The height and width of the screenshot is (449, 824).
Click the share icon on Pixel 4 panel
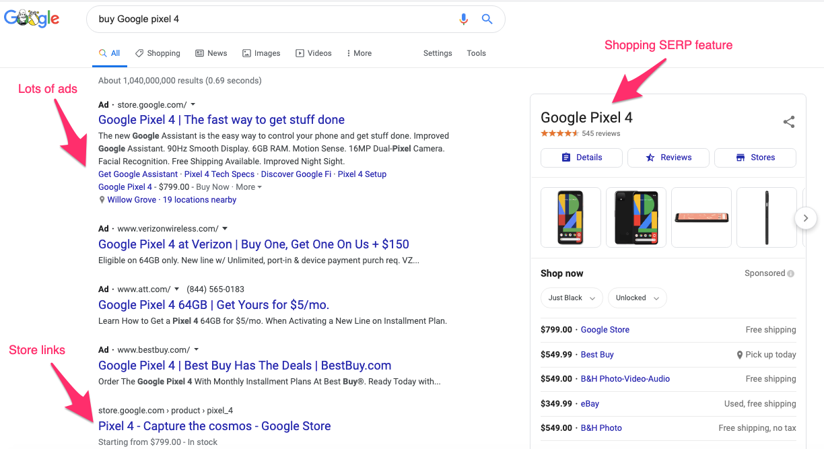(789, 122)
